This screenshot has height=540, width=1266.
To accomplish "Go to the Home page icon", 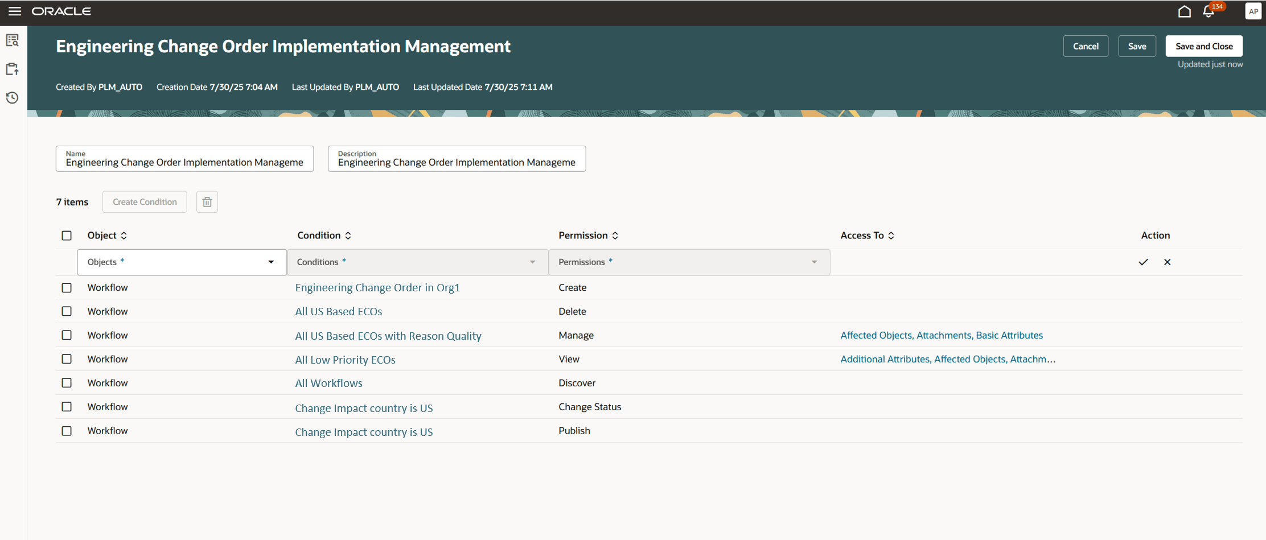I will (x=1184, y=11).
